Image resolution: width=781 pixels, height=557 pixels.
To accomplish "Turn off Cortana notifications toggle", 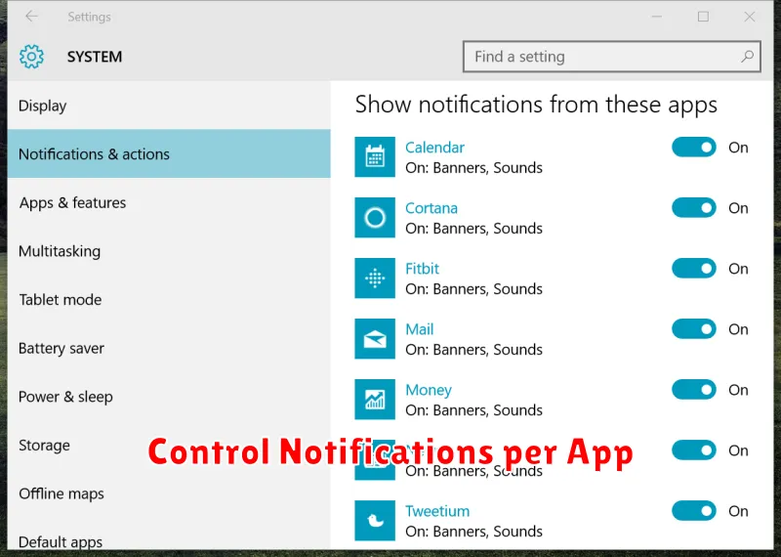I will coord(694,208).
